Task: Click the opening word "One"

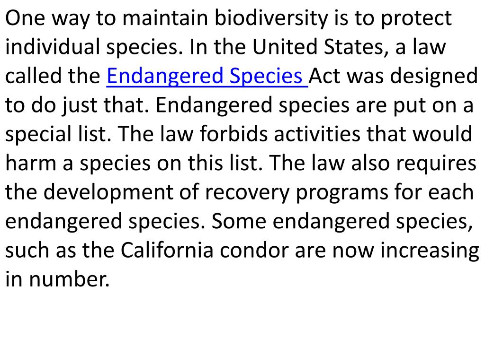Action: pyautogui.click(x=25, y=18)
